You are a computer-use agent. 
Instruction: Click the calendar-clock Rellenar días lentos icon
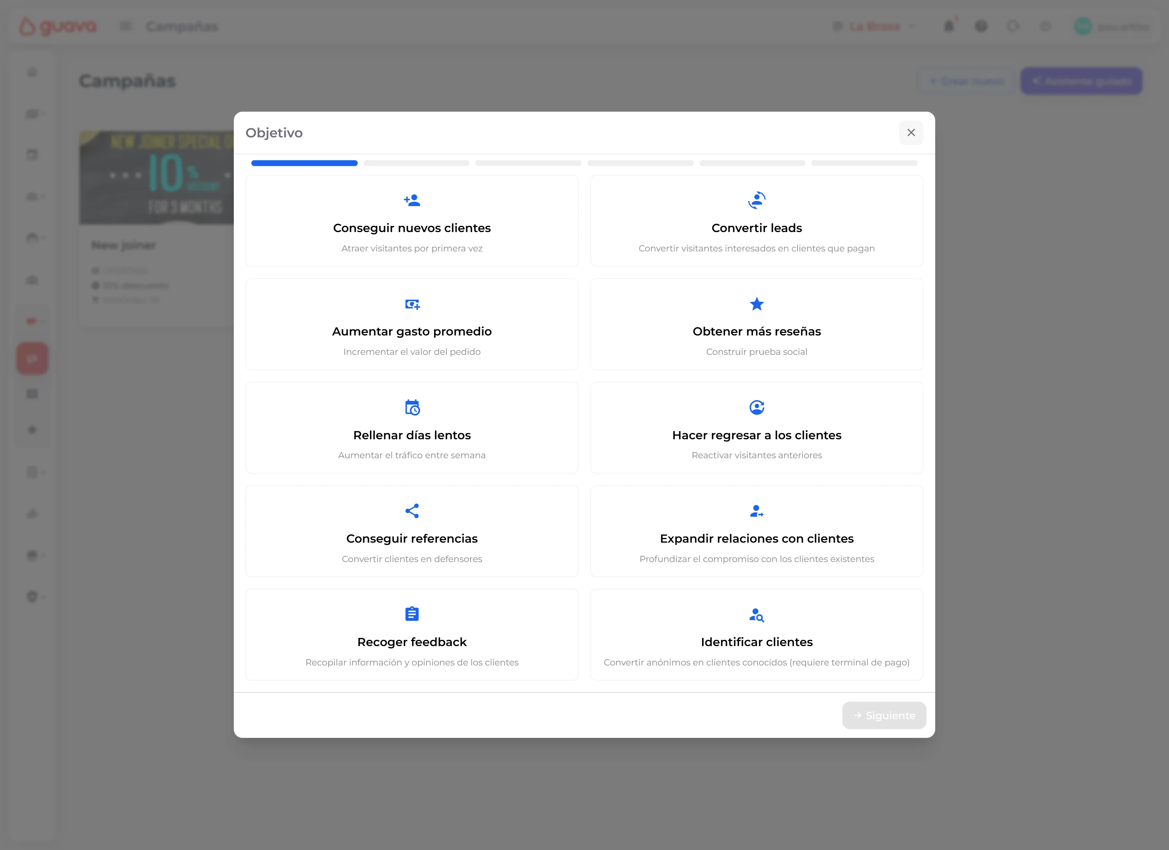tap(412, 407)
